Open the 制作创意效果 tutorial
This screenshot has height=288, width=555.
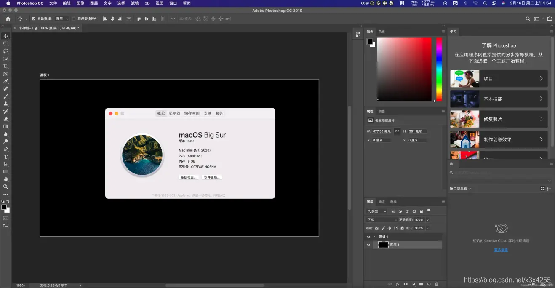(x=499, y=139)
